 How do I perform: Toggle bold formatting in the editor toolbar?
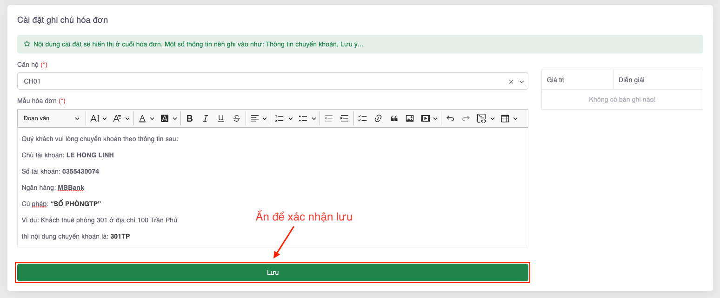click(190, 118)
